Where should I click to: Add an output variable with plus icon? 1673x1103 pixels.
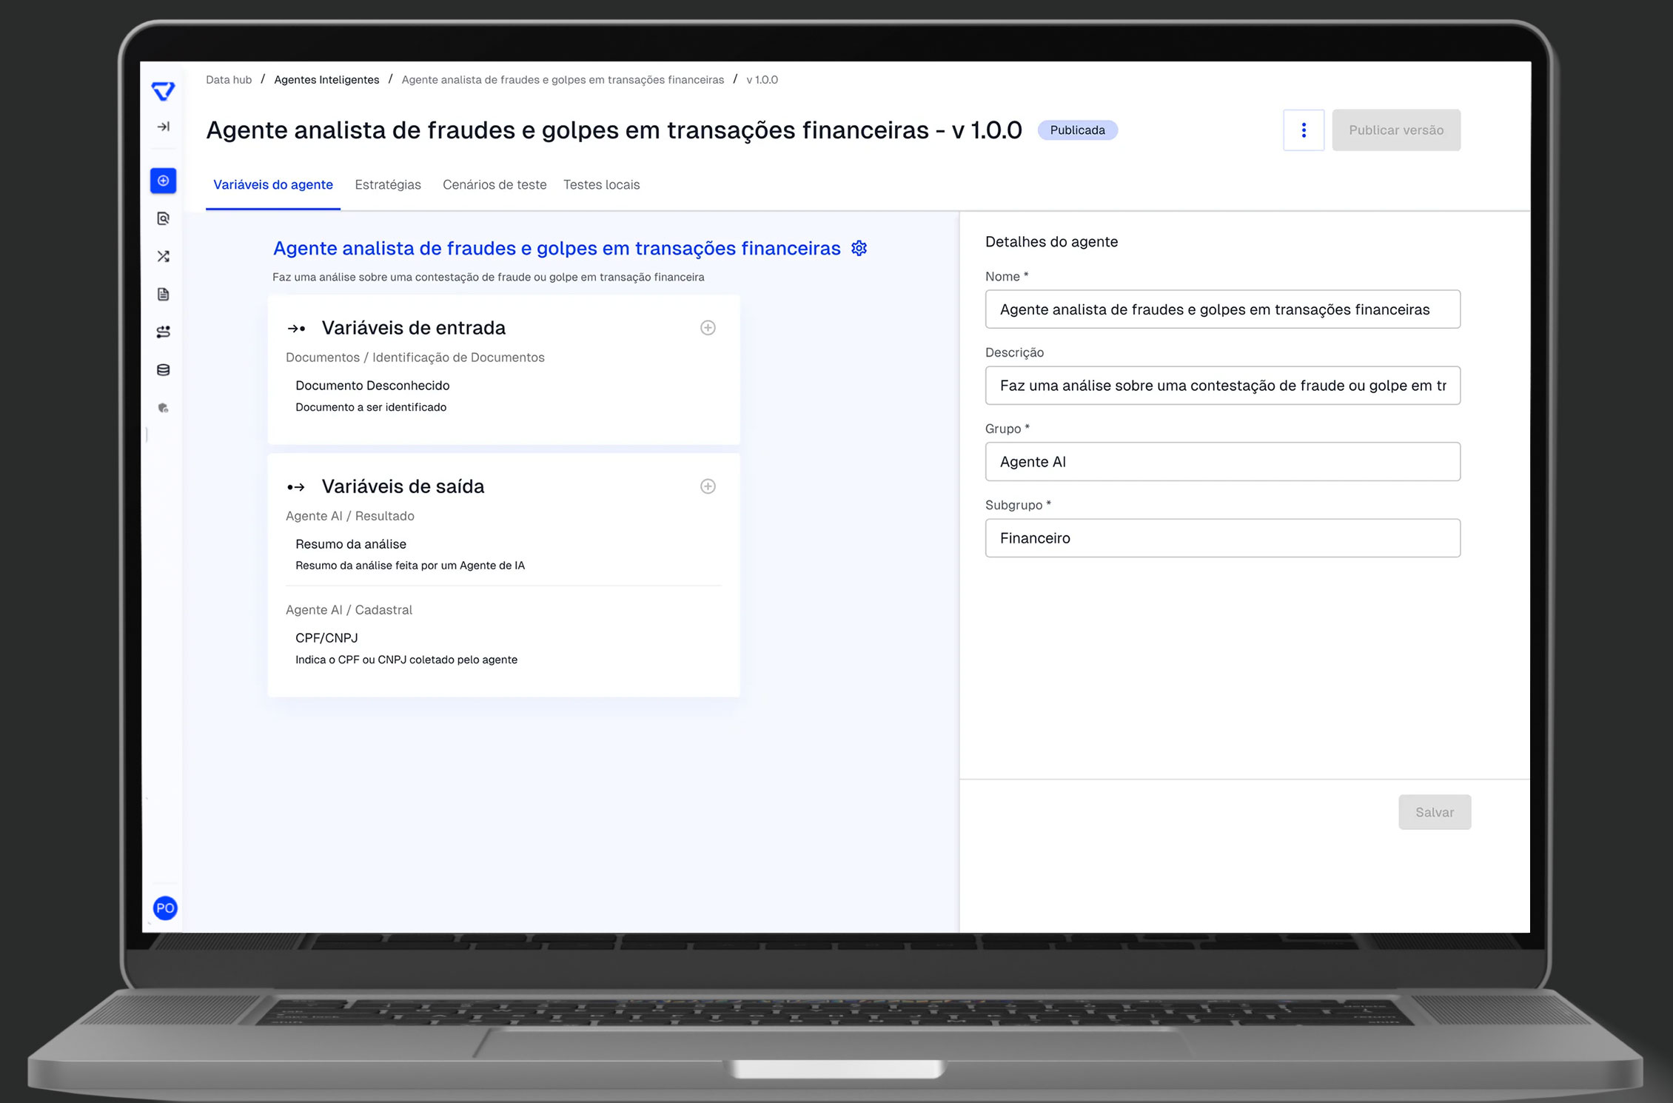(708, 486)
